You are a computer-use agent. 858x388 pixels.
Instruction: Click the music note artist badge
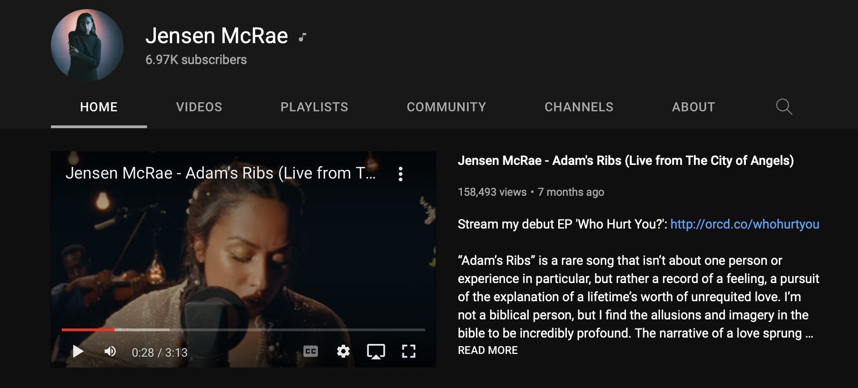point(303,37)
